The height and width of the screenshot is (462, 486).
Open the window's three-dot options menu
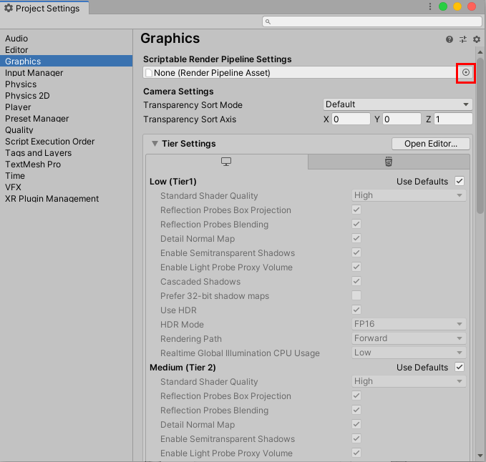pyautogui.click(x=429, y=7)
